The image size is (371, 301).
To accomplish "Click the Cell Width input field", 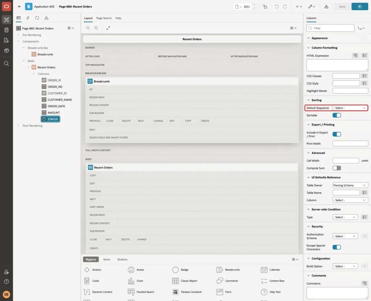I will 346,161.
